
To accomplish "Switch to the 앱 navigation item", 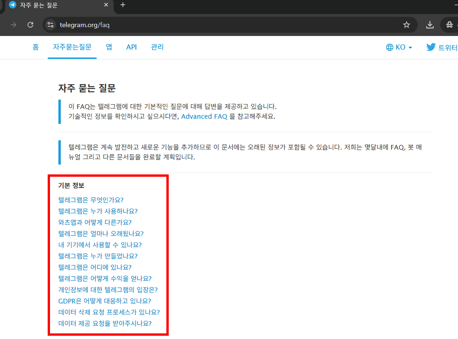I will (108, 47).
